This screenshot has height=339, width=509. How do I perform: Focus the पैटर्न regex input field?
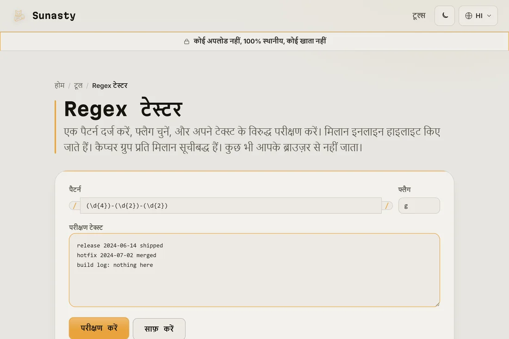(231, 206)
